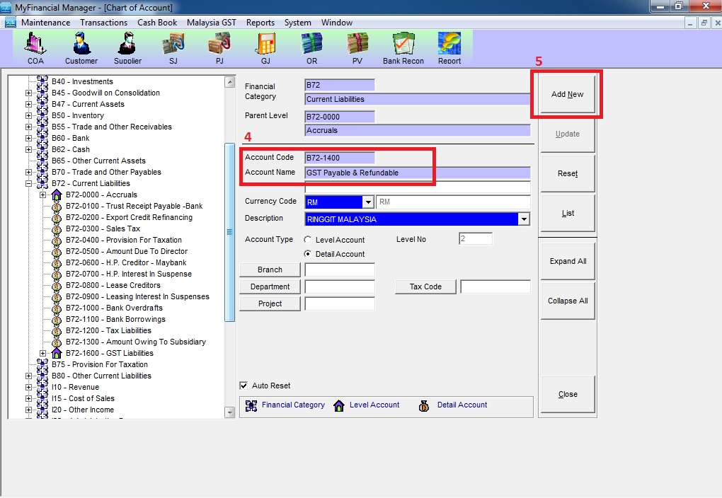Viewport: 722px width, 498px height.
Task: Open the Currency Code RM dropdown
Action: point(367,202)
